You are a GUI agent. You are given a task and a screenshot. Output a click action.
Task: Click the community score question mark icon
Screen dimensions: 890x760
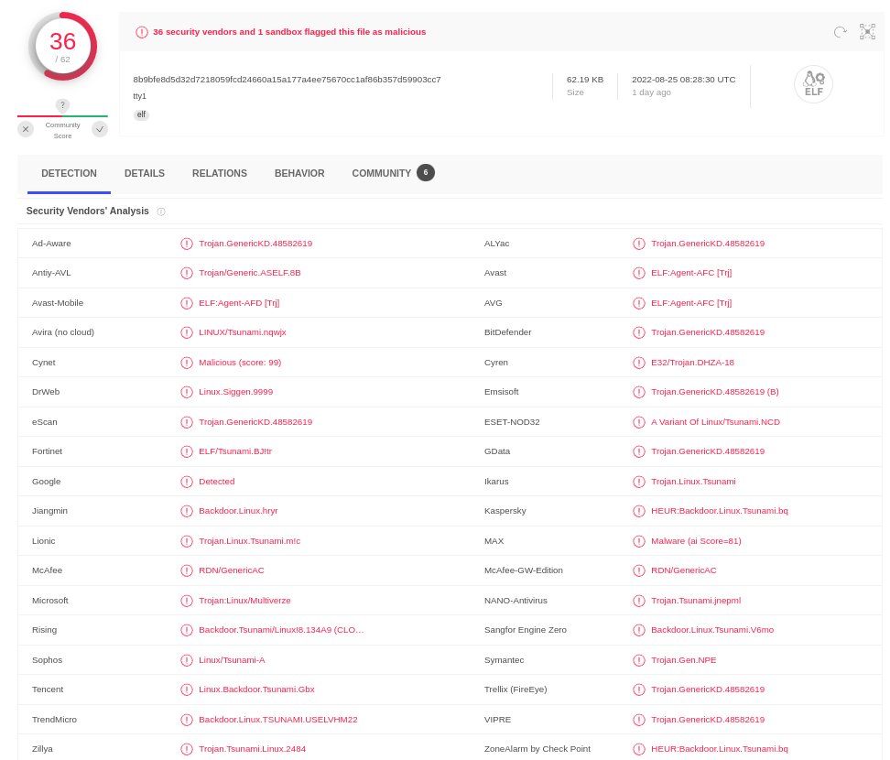(62, 105)
